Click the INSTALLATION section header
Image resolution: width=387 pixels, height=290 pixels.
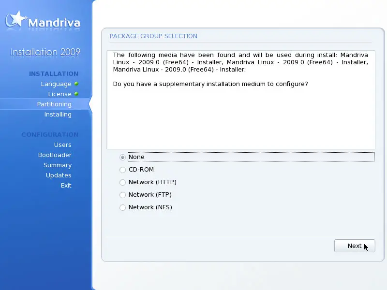pyautogui.click(x=54, y=74)
